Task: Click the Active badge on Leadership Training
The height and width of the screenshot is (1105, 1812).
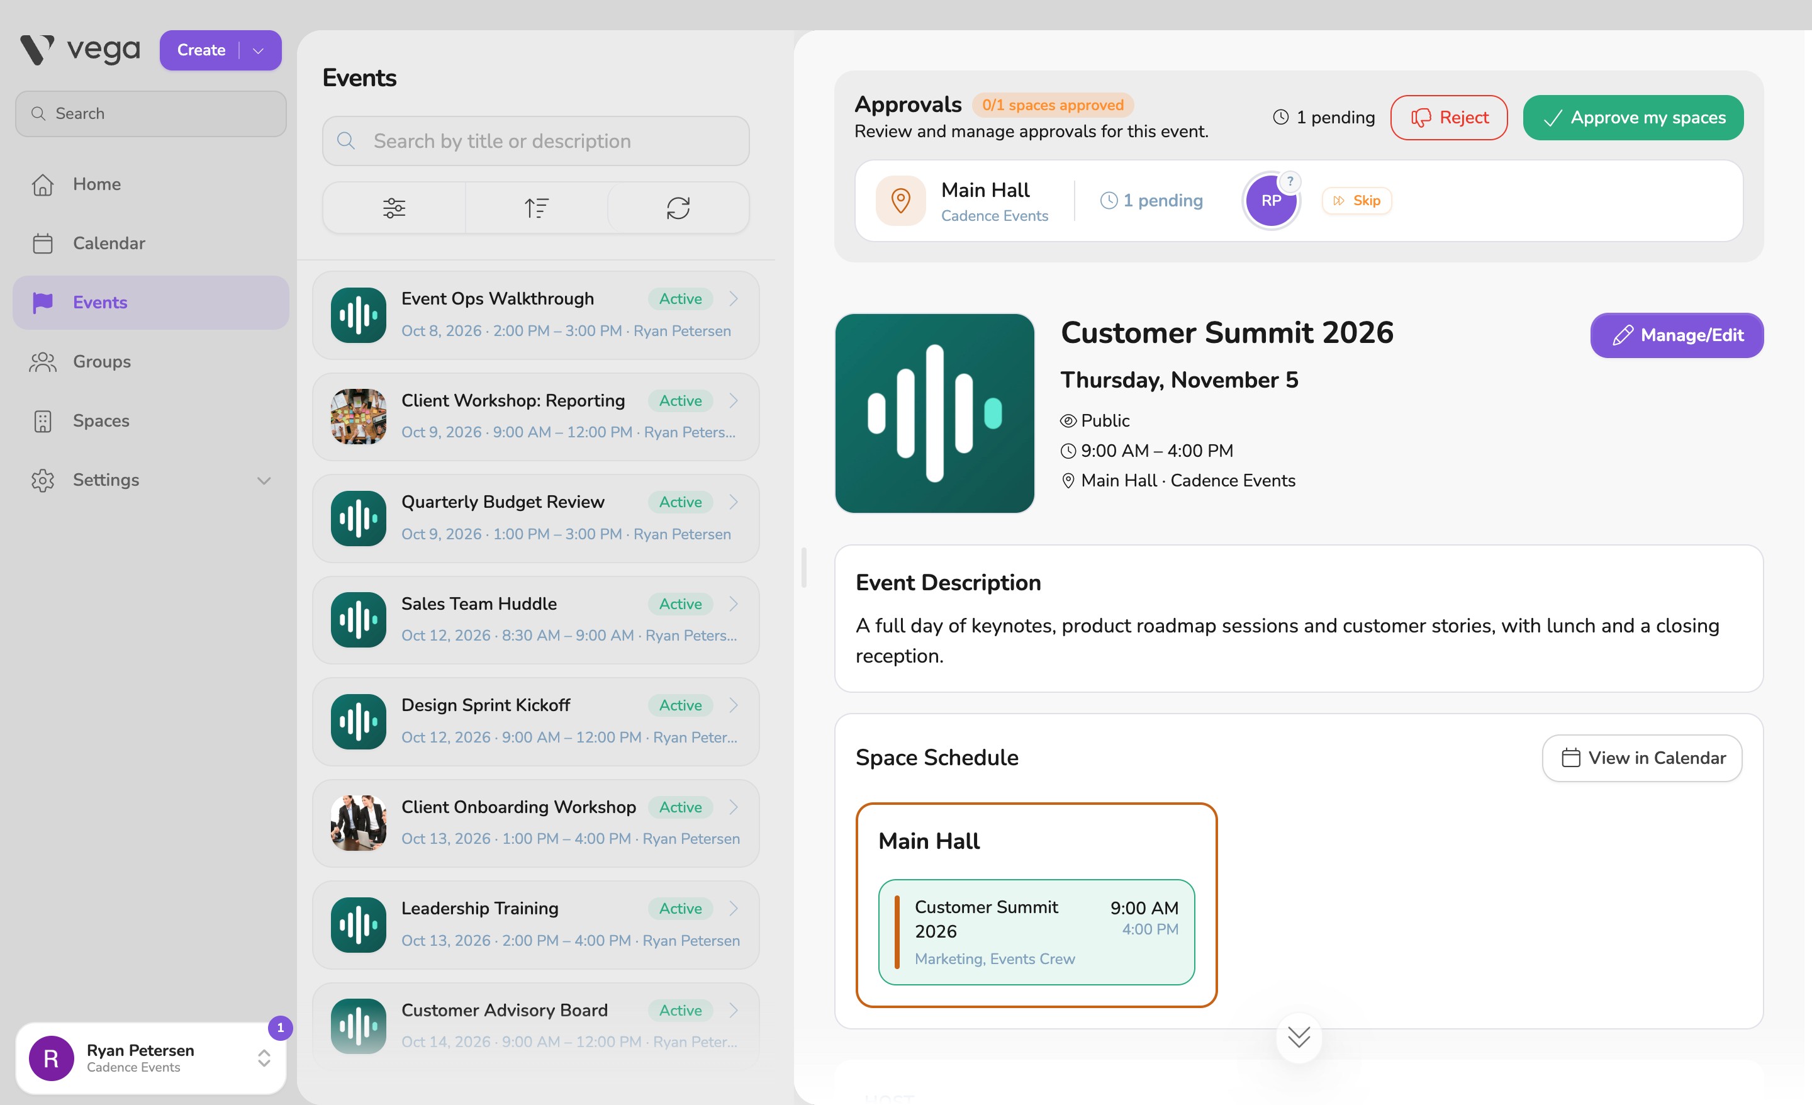Action: tap(680, 909)
